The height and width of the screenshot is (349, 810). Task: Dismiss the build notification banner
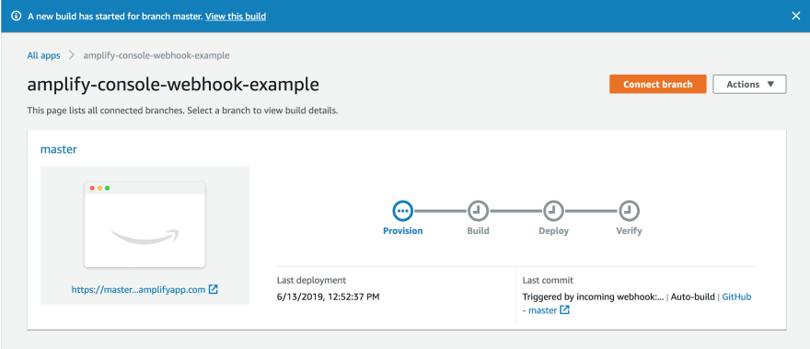tap(796, 16)
